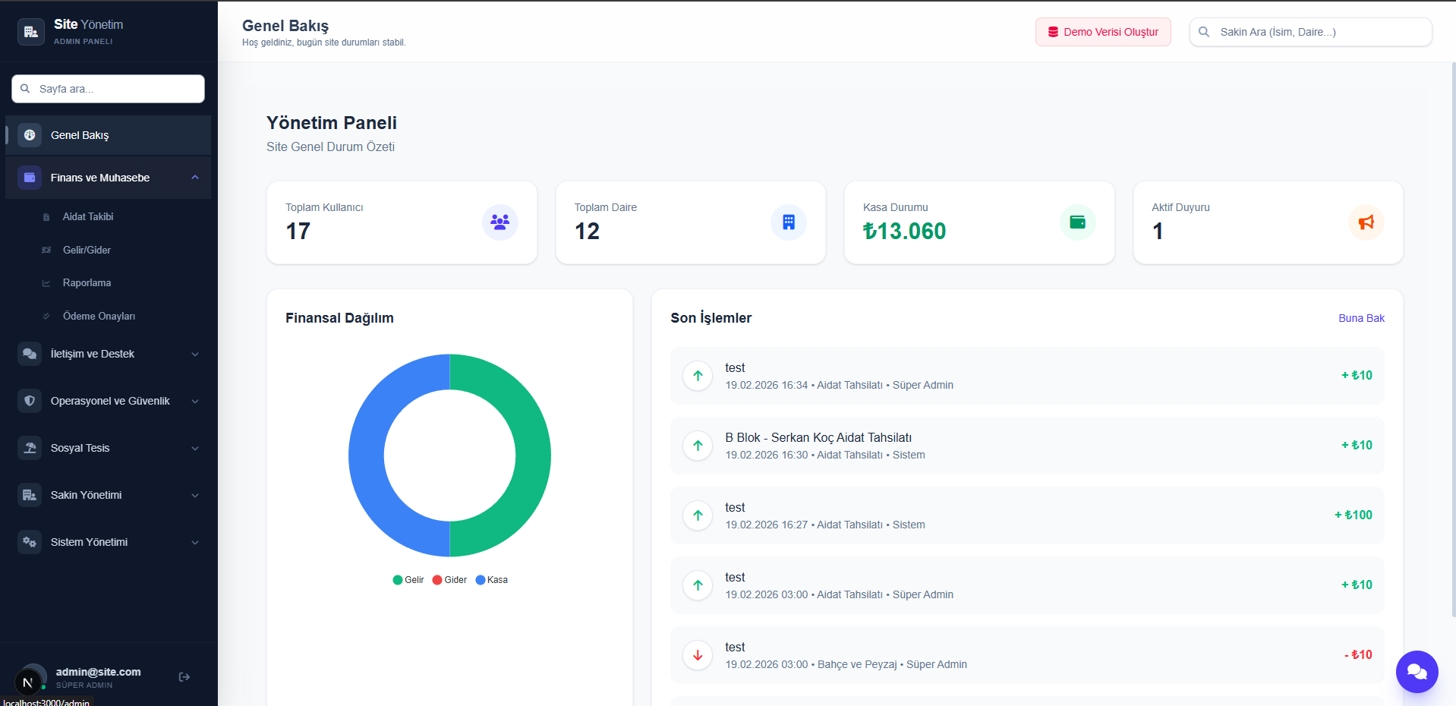This screenshot has width=1456, height=706.
Task: Click the Aktif Duyuru megaphone icon
Action: (1366, 222)
